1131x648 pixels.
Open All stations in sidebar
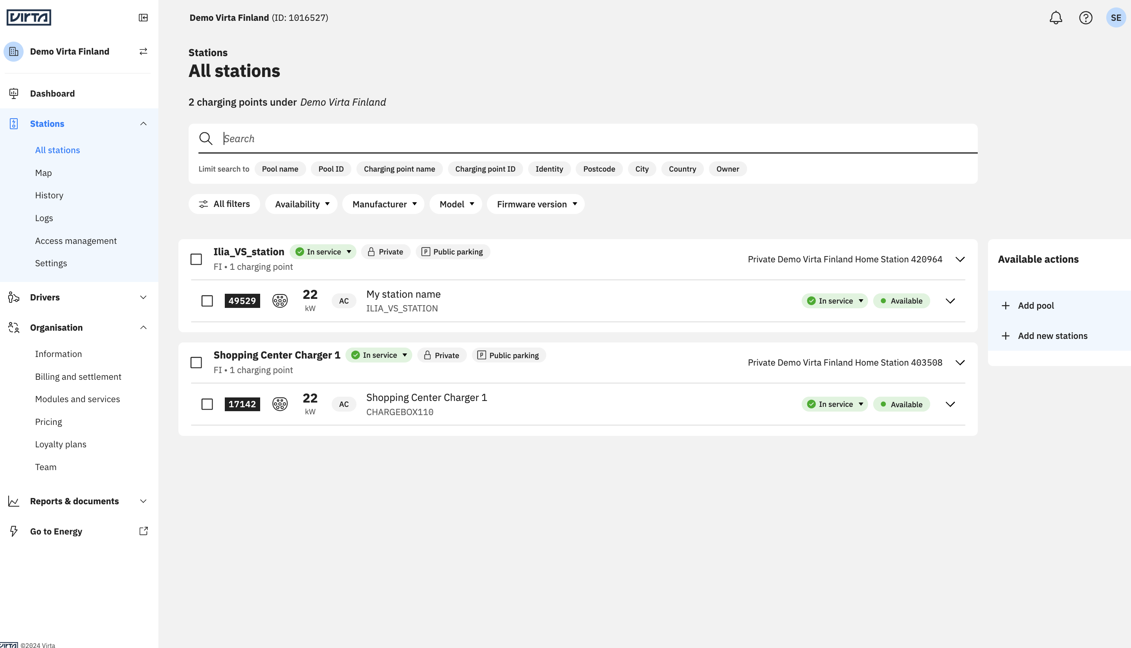click(58, 150)
